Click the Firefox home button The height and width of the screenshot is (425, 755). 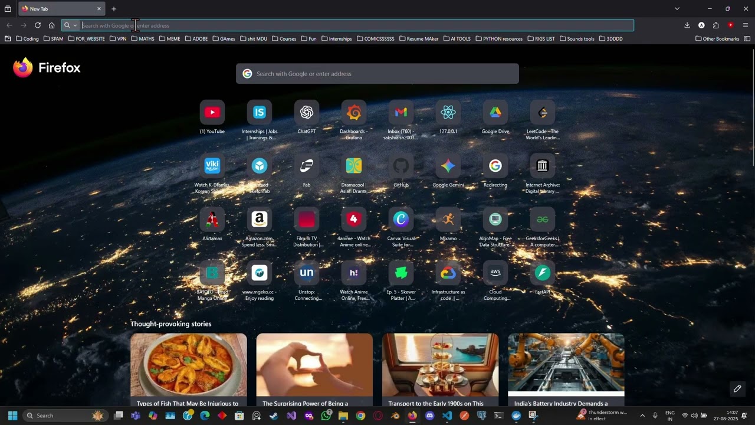52,25
